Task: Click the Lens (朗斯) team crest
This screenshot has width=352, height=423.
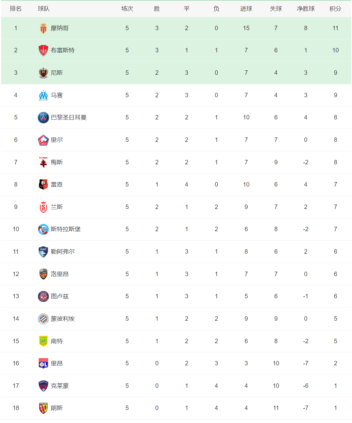Action: [43, 408]
